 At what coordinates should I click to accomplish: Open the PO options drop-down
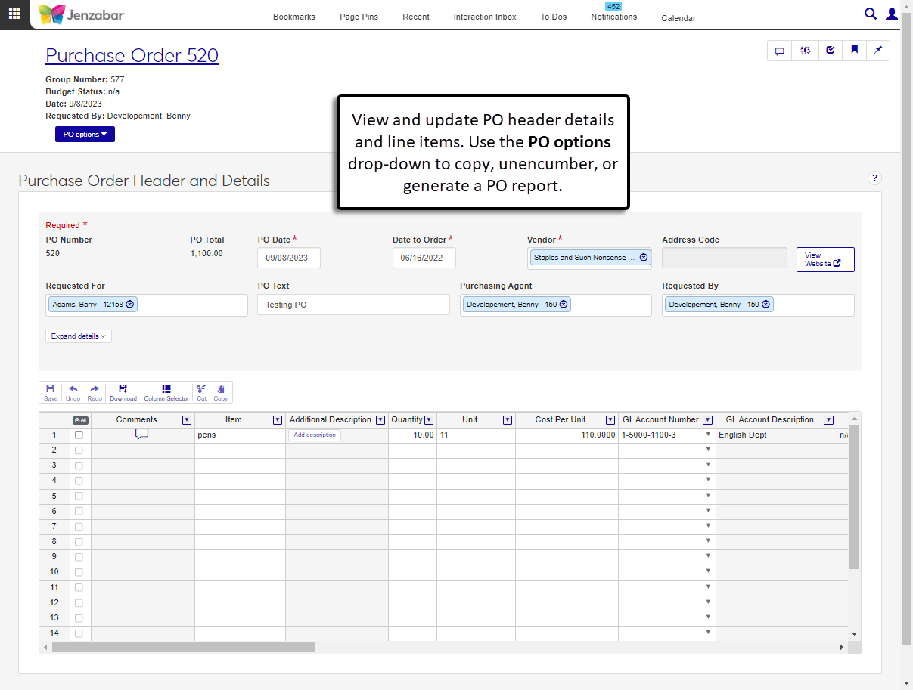coord(85,135)
